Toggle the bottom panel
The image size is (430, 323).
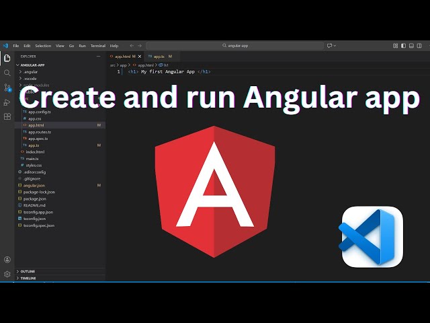[411, 46]
